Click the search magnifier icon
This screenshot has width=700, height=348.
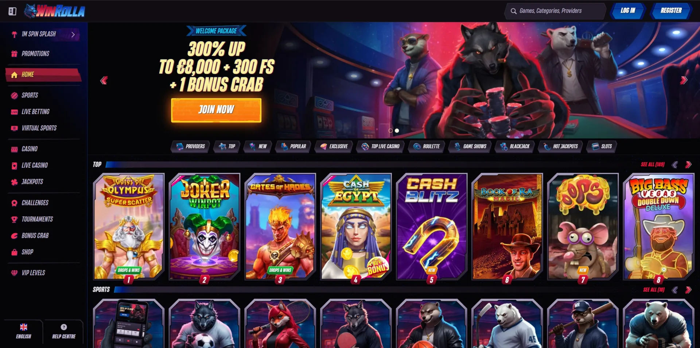tap(513, 11)
